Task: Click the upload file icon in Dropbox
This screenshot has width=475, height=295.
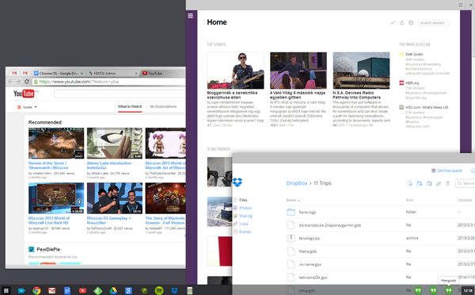Action: pyautogui.click(x=409, y=183)
